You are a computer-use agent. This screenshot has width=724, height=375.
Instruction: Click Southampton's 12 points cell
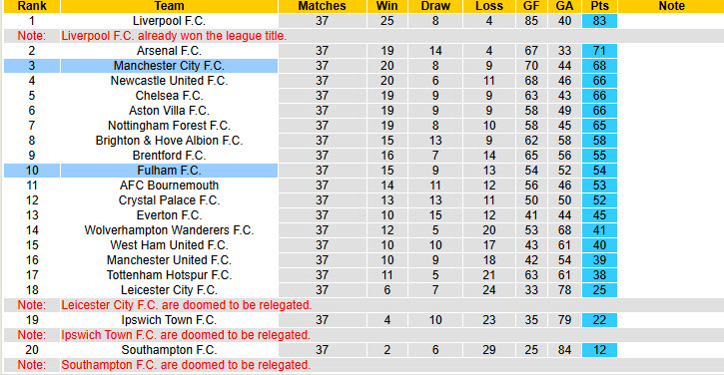tap(599, 350)
